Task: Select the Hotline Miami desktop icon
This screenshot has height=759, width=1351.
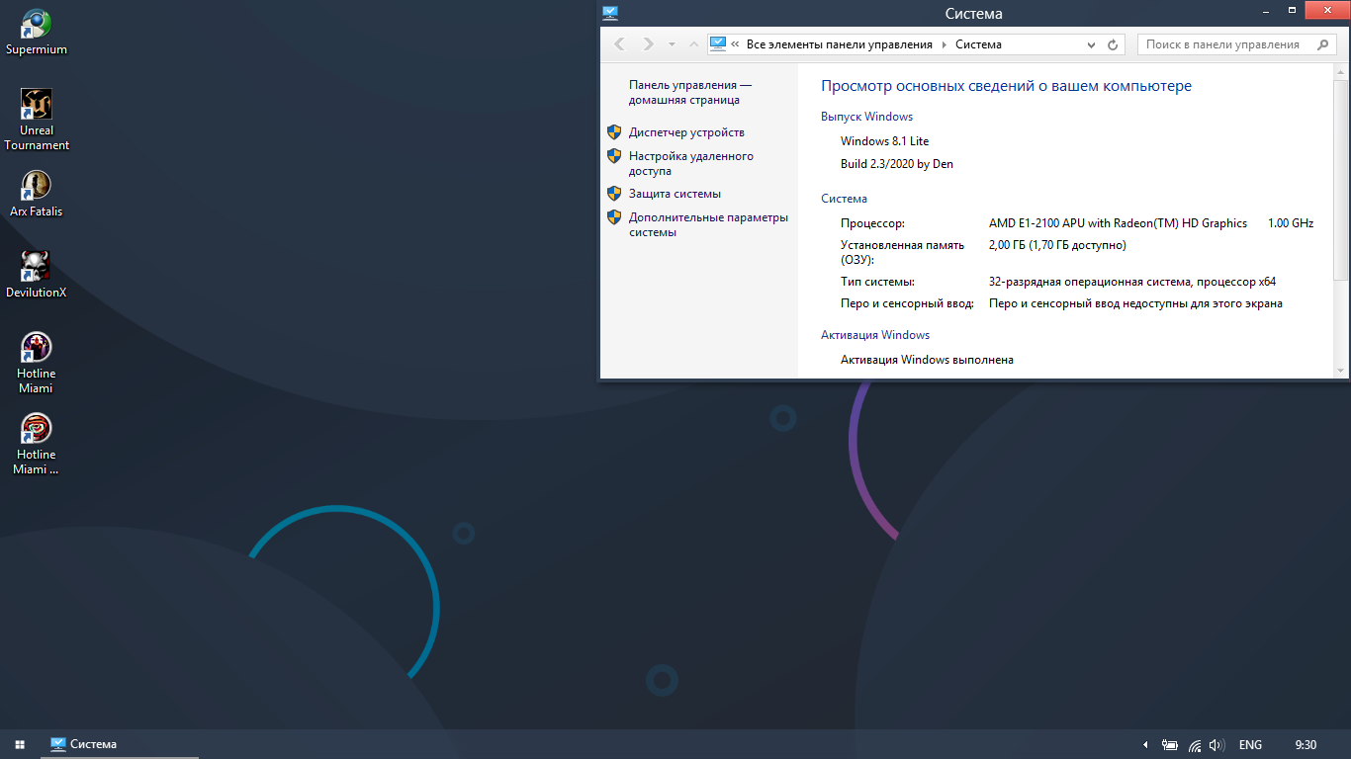Action: [x=37, y=363]
